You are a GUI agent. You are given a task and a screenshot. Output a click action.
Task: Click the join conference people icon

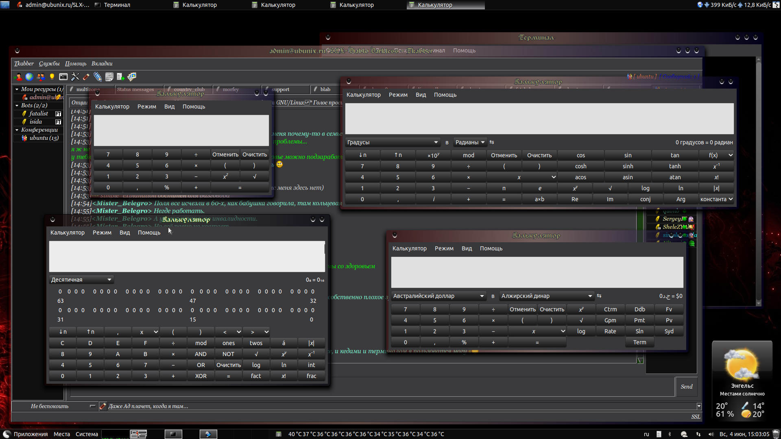click(41, 77)
